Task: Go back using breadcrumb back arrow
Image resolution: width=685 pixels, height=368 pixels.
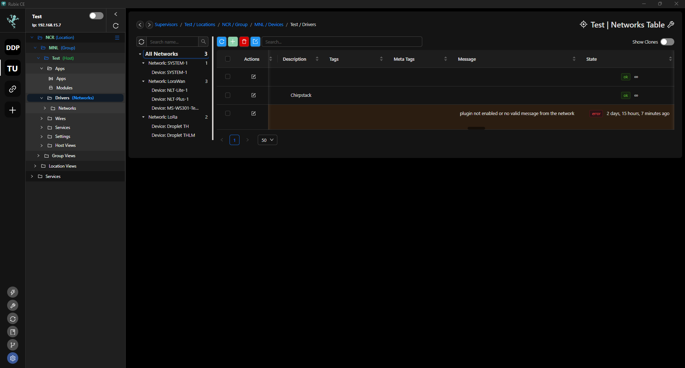Action: pyautogui.click(x=140, y=25)
